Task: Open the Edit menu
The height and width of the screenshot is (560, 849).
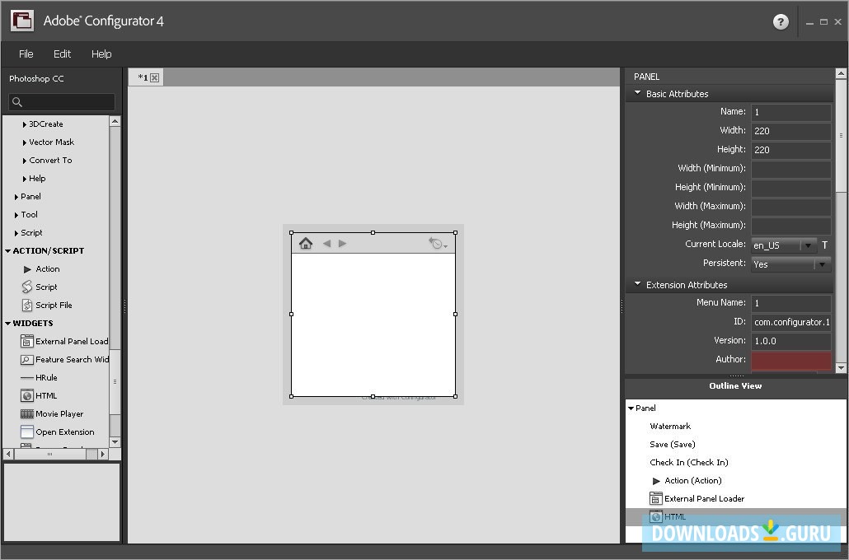Action: [x=62, y=54]
